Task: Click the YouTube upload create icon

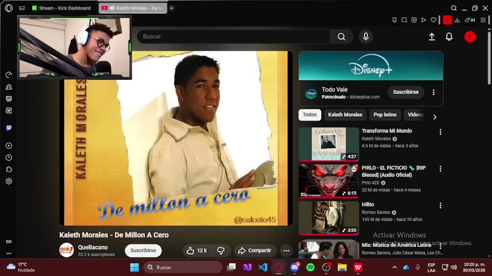Action: coord(432,36)
